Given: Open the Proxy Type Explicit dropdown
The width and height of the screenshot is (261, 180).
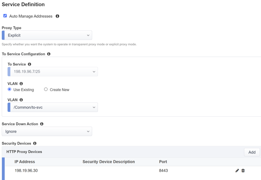Looking at the screenshot, I should [x=47, y=35].
